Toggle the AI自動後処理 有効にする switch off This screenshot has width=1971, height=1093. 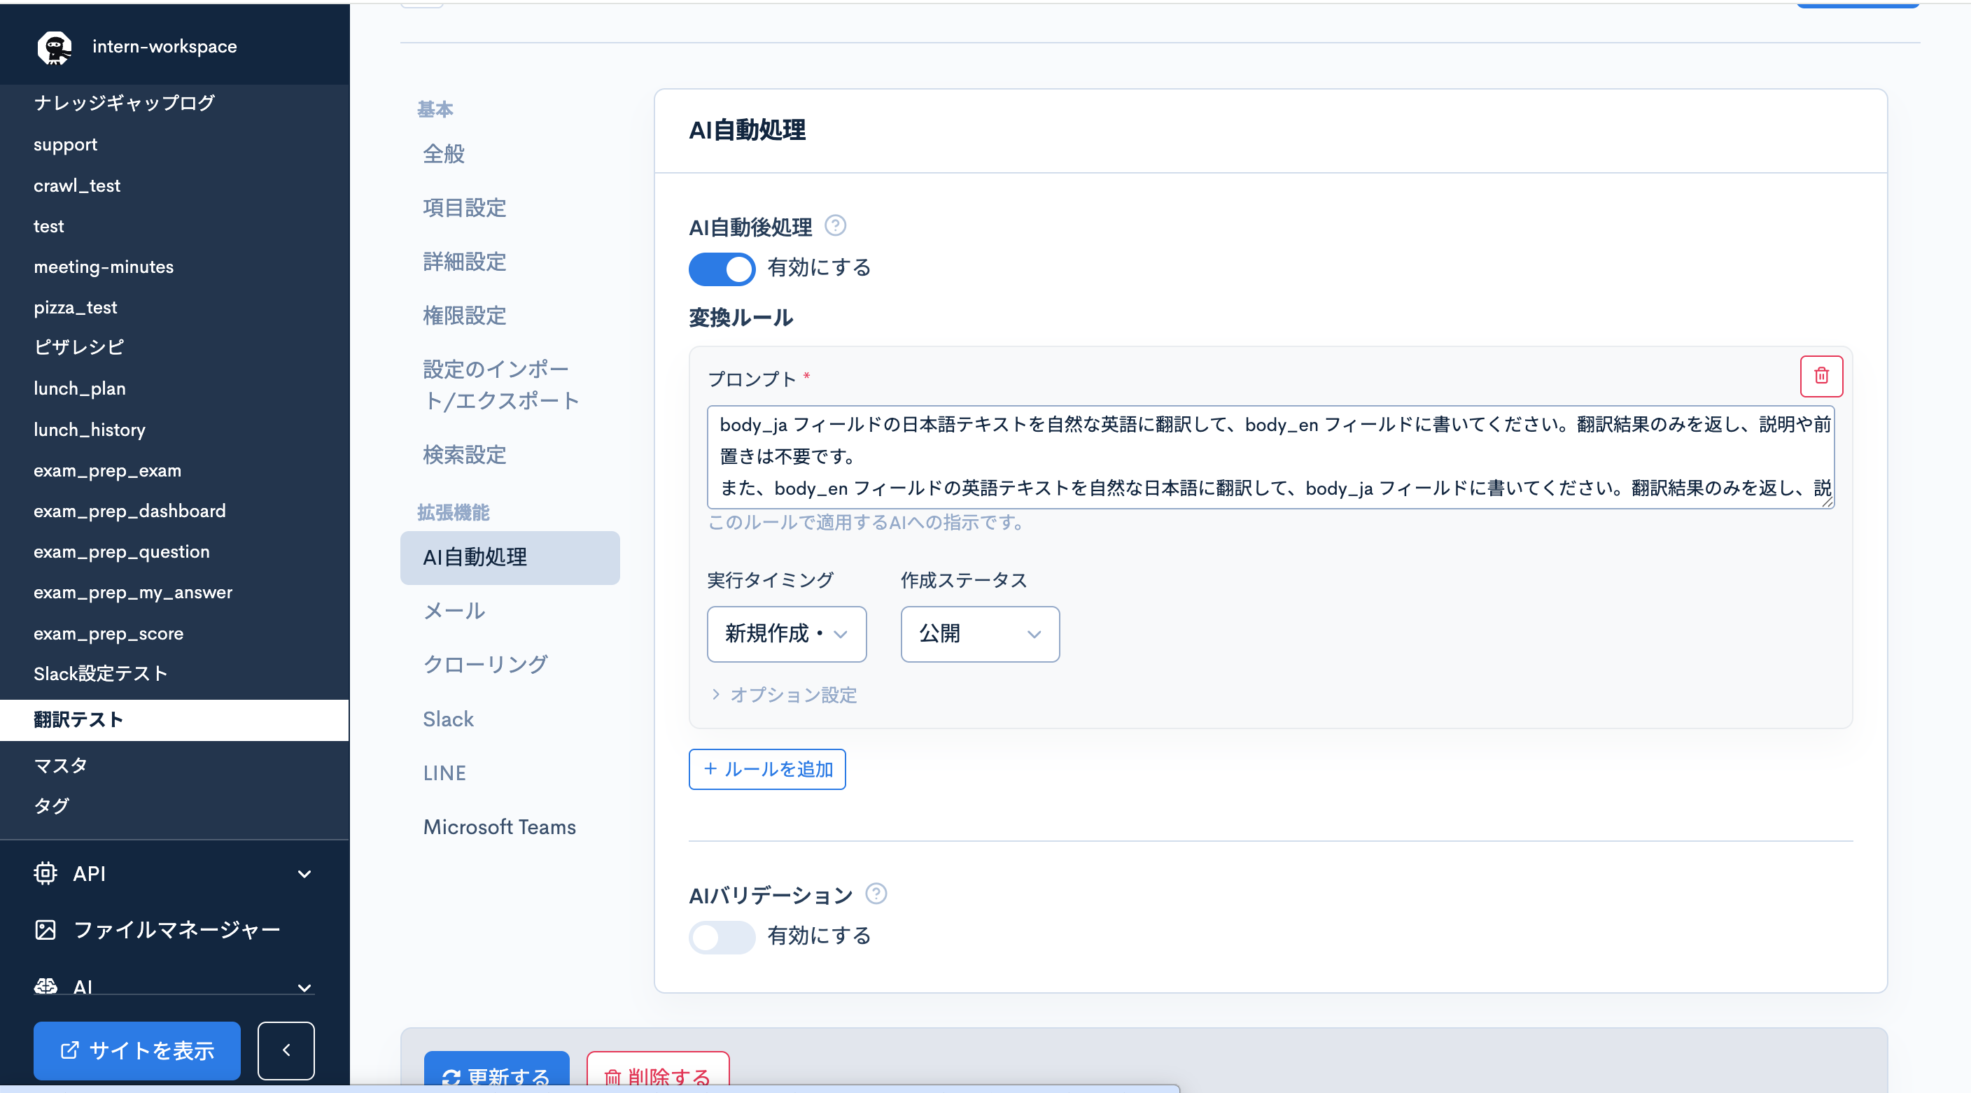pyautogui.click(x=722, y=269)
